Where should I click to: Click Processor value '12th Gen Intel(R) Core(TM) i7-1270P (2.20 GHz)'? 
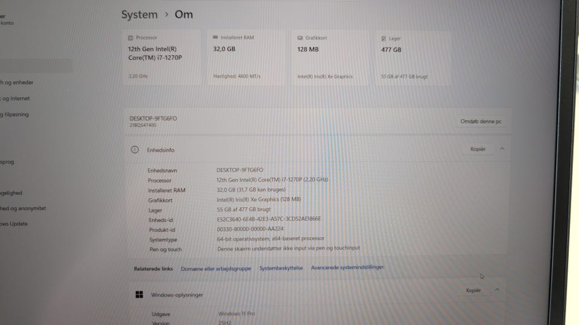tap(272, 180)
